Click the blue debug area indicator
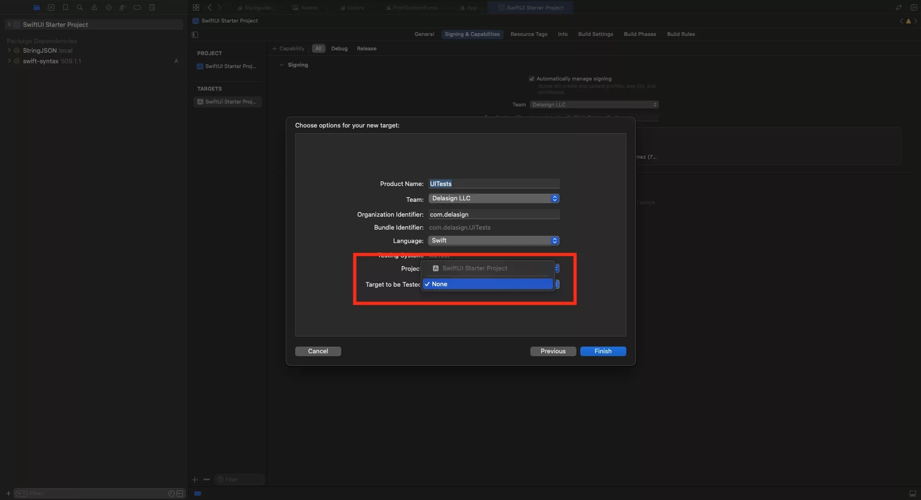 (x=198, y=493)
